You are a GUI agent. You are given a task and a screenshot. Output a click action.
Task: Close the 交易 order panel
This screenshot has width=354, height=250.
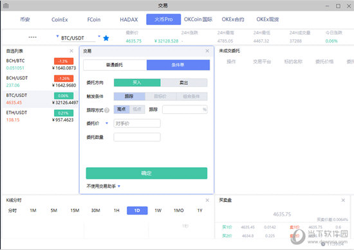coord(207,51)
